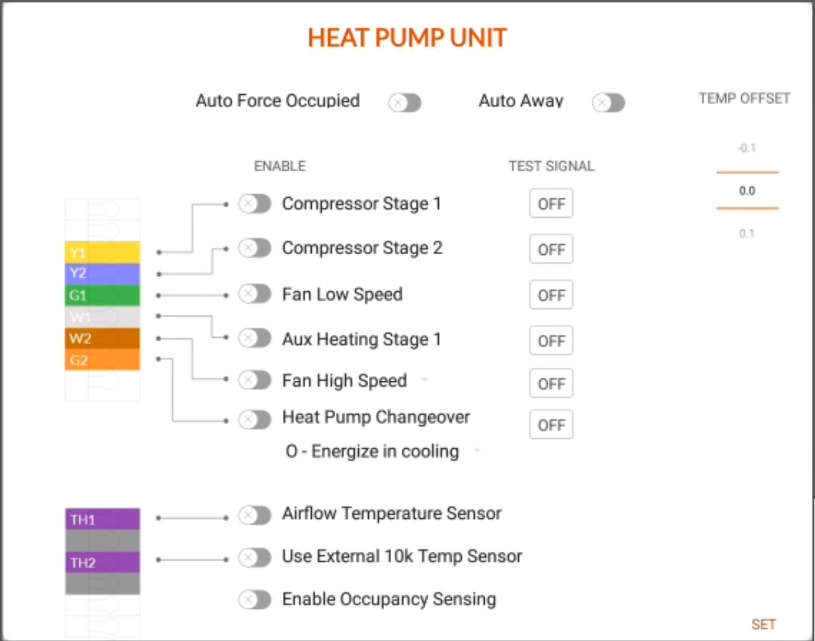Enable the Auto Away switch
Viewport: 815px width, 641px height.
[608, 102]
